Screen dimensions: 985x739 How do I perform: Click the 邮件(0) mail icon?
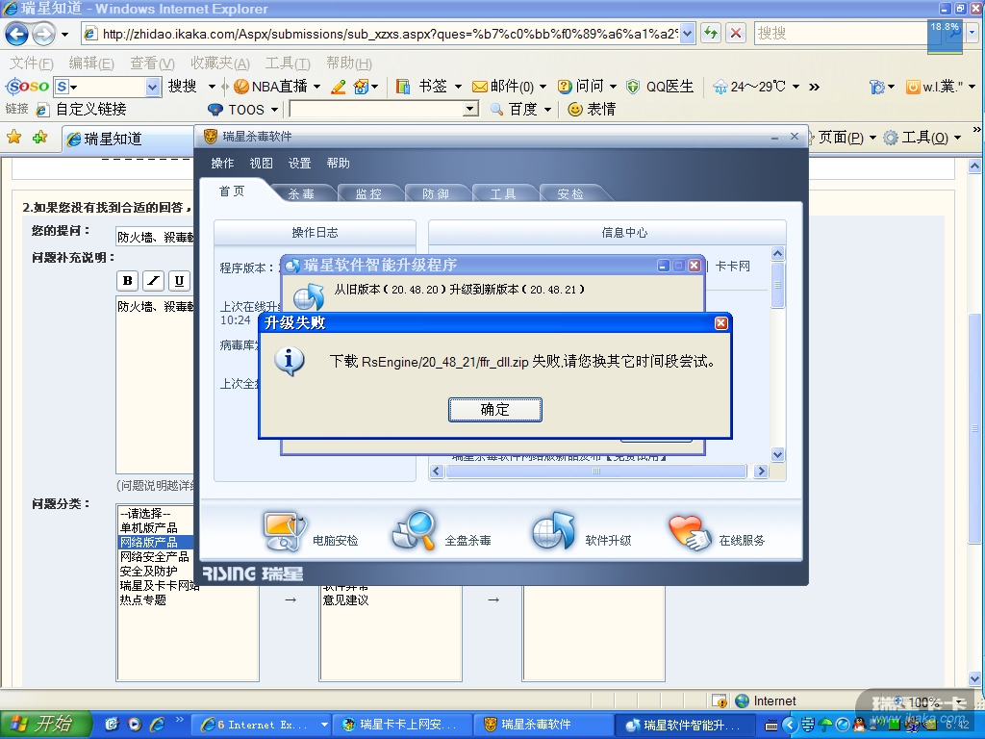coord(479,87)
